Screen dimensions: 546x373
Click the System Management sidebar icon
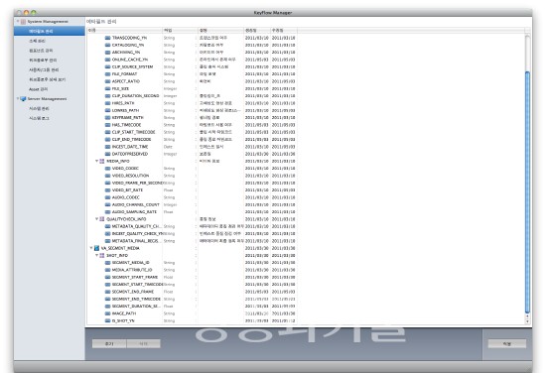pyautogui.click(x=23, y=22)
